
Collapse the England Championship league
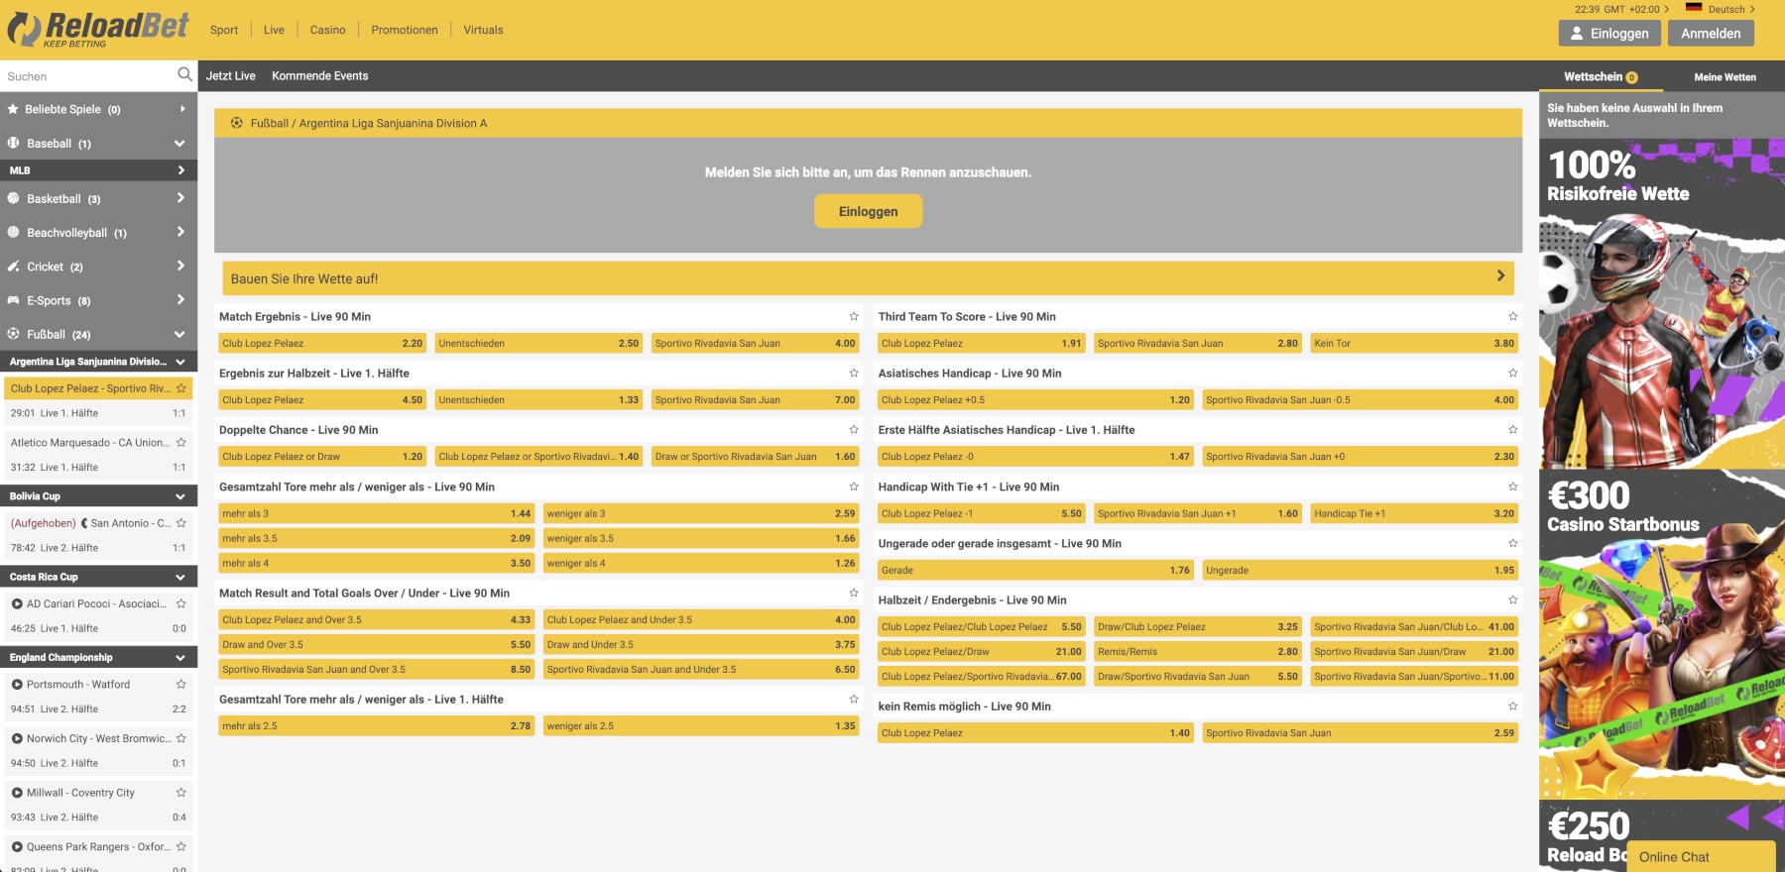[x=179, y=658]
